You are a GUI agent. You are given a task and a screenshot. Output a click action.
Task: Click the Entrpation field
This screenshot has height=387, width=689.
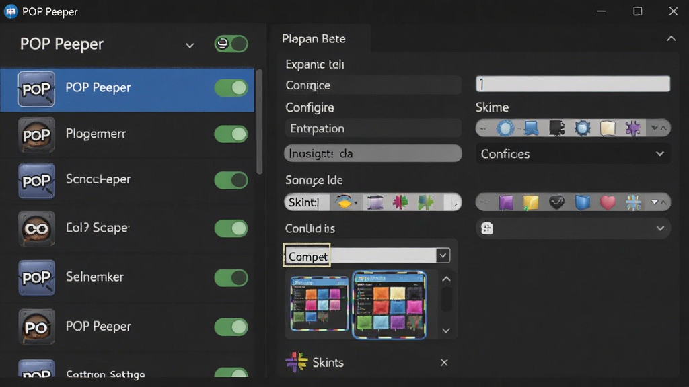373,128
